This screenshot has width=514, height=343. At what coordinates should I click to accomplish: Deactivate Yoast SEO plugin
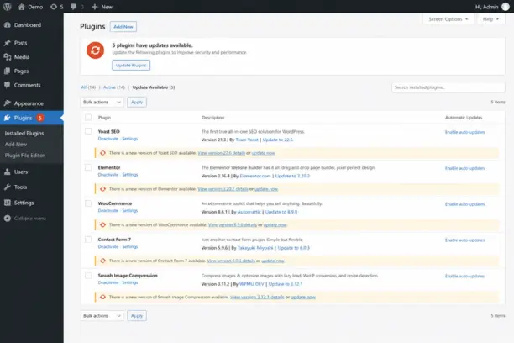pos(108,139)
